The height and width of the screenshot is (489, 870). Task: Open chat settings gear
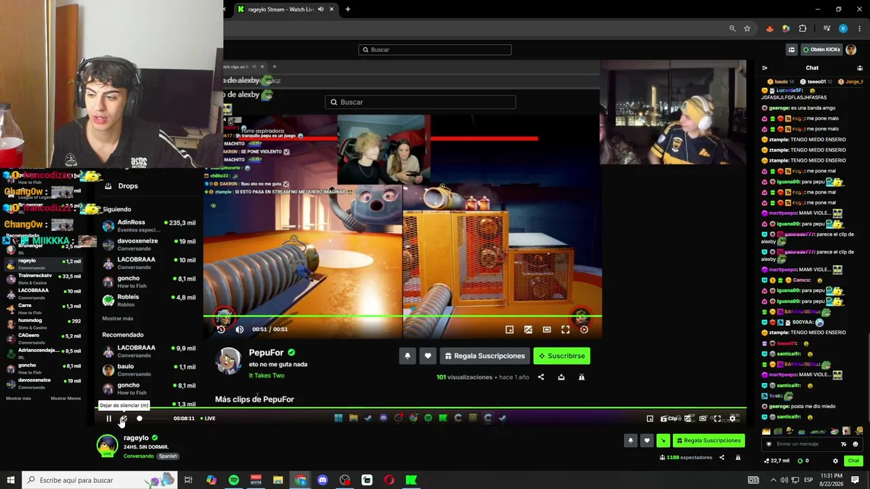pos(835,460)
